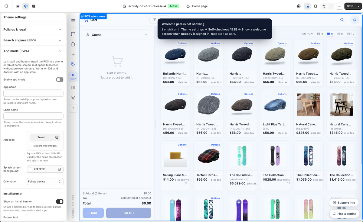Click the barcode scanner icon
363x222 pixels.
point(73,88)
